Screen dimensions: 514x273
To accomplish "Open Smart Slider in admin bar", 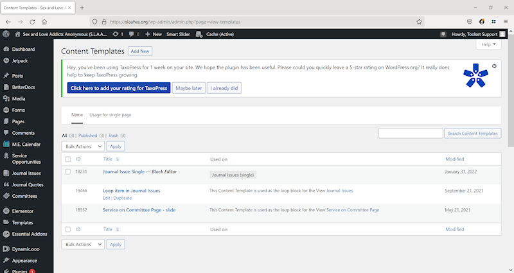I will point(178,34).
